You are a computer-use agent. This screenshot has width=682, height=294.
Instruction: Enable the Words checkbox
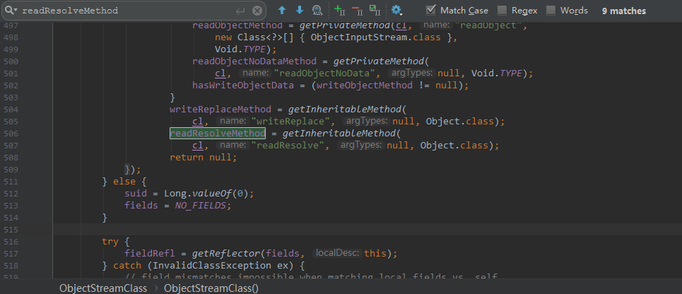(x=551, y=10)
